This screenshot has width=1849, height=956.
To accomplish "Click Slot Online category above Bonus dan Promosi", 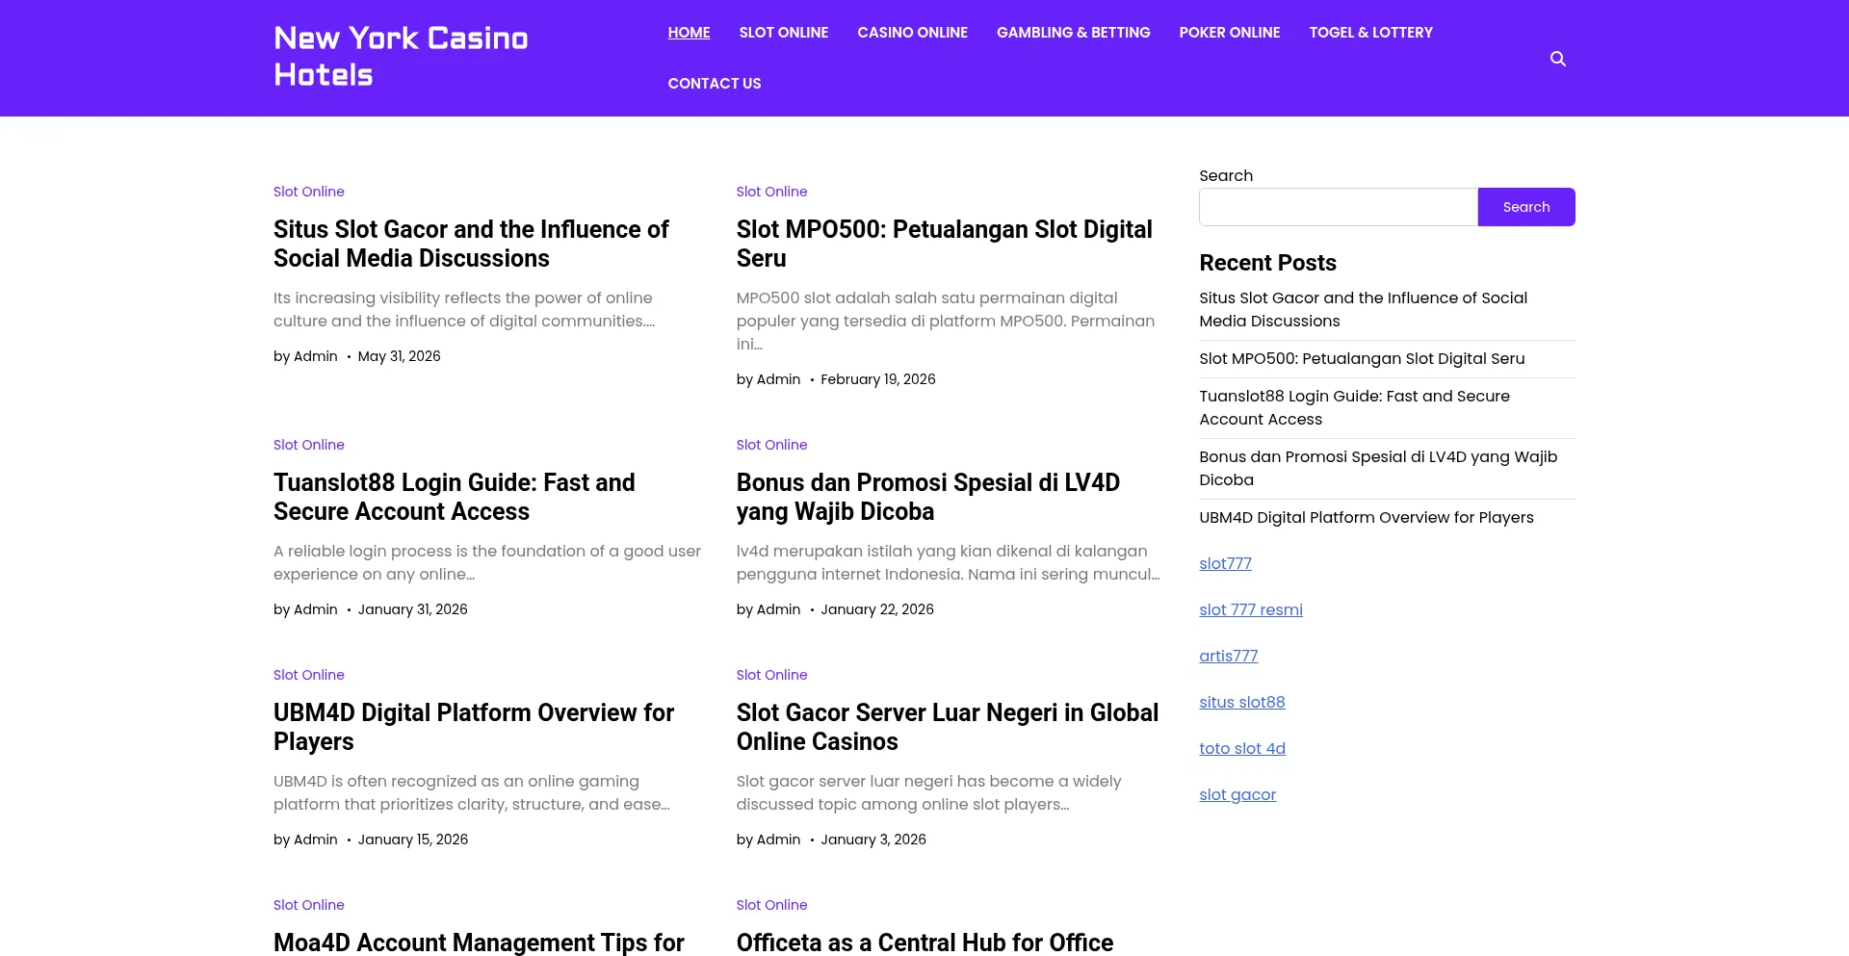I will point(772,445).
